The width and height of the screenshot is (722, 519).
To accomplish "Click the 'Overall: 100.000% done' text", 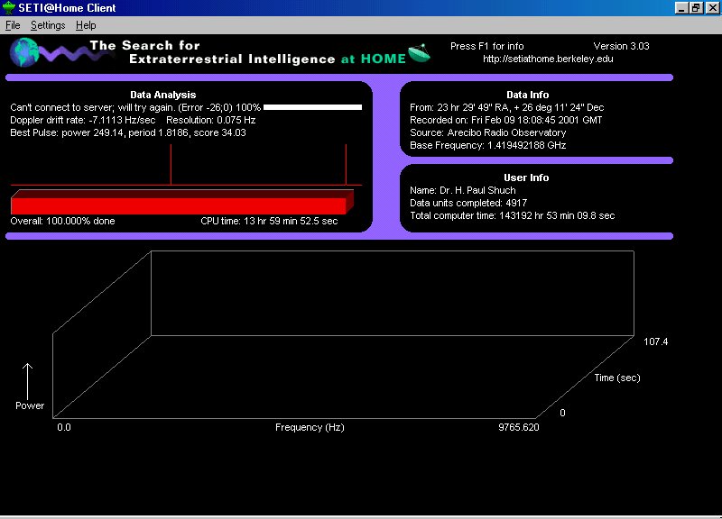I will pos(62,221).
